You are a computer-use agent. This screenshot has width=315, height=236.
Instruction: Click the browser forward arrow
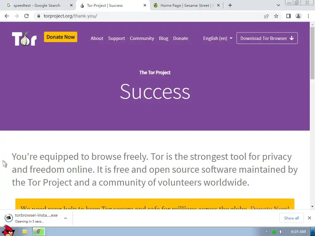click(x=17, y=16)
